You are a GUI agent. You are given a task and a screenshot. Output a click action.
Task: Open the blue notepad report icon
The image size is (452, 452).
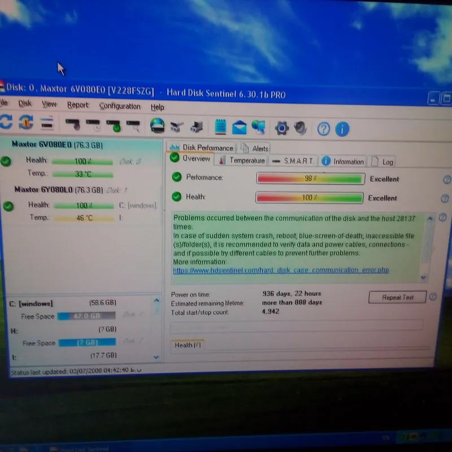pyautogui.click(x=220, y=127)
